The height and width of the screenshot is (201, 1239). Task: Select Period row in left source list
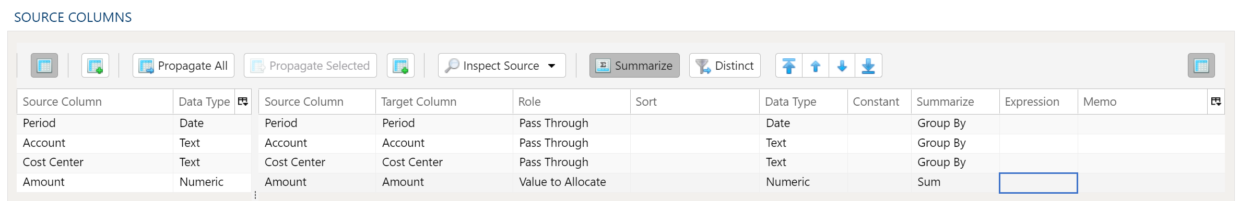[x=134, y=123]
